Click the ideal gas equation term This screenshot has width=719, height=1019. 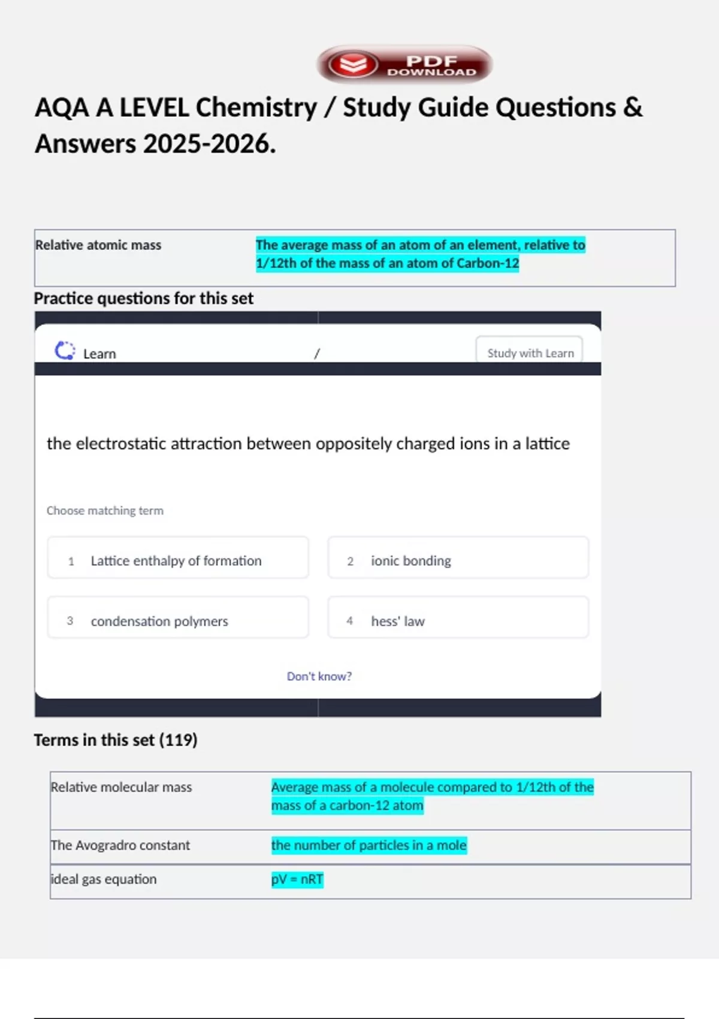[104, 879]
